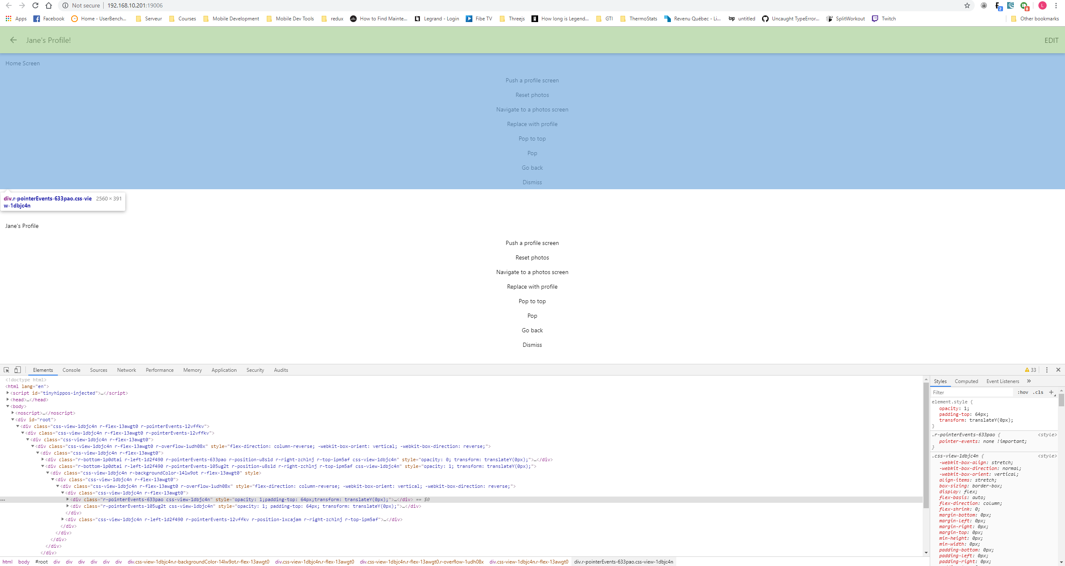Select the inspect element tool in DevTools
Screen dimensions: 1065x566
[x=6, y=370]
